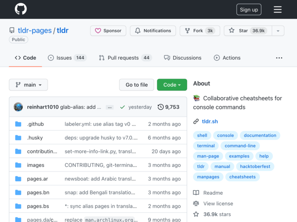Select the console topic tag
The image size is (297, 222).
coord(226,136)
